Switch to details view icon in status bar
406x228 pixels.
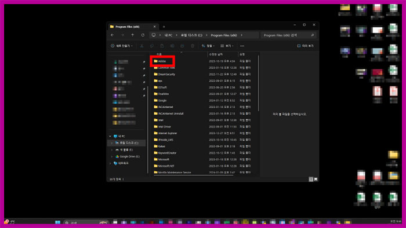pyautogui.click(x=311, y=179)
